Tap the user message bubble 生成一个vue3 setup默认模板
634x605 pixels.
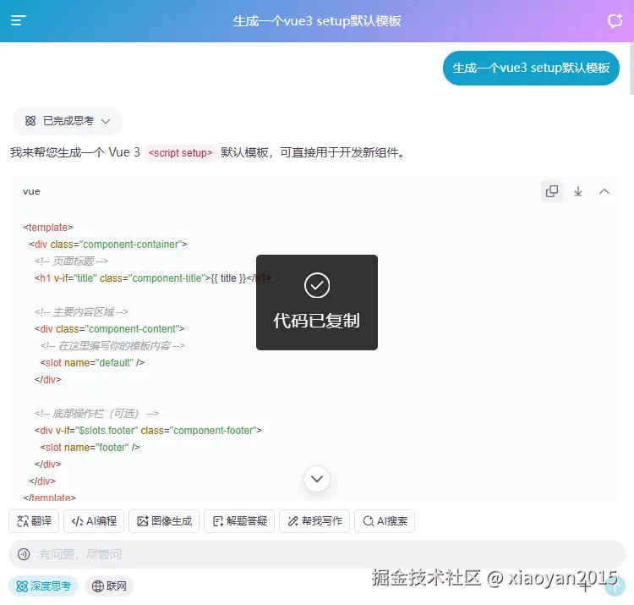click(531, 68)
